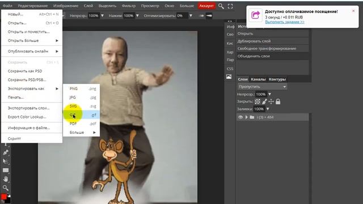
Task: Open Нажим 100% dropdown arrow
Action: 137,16
